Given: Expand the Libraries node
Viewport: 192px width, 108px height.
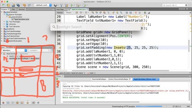Looking at the screenshot, I should (x=4, y=24).
